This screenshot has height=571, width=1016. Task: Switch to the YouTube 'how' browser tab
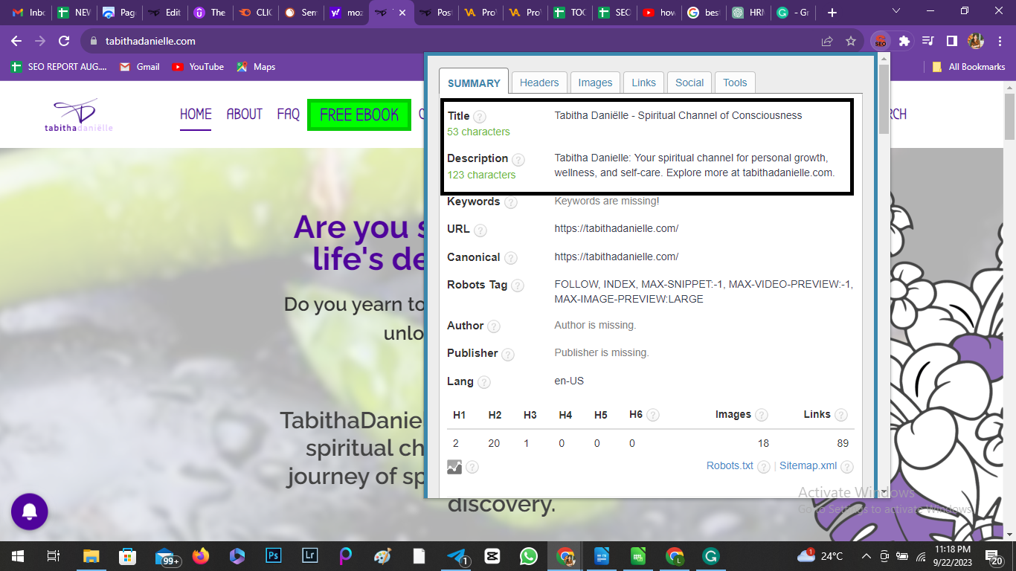(657, 13)
